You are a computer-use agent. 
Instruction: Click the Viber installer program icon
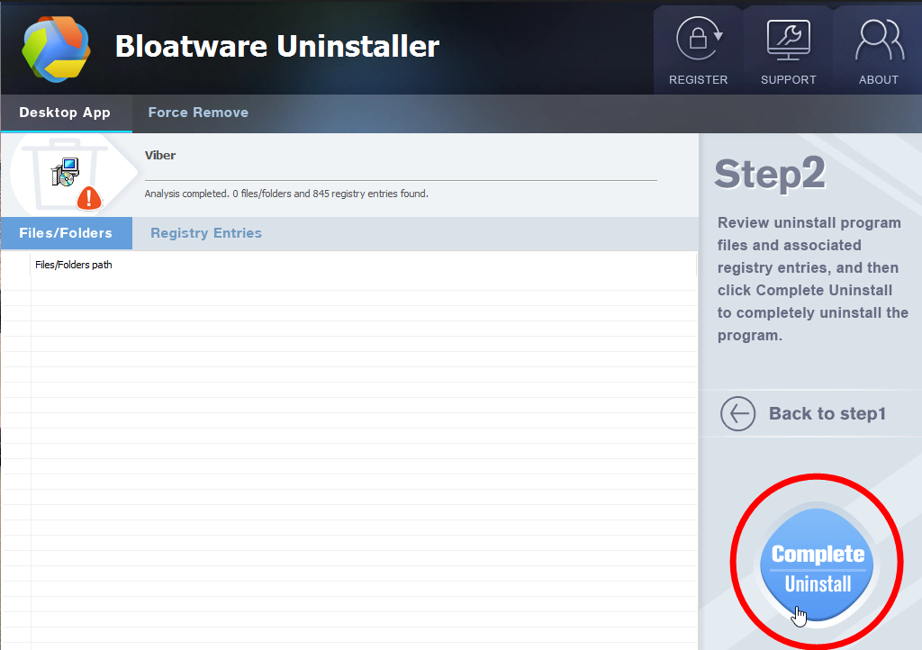(x=65, y=172)
